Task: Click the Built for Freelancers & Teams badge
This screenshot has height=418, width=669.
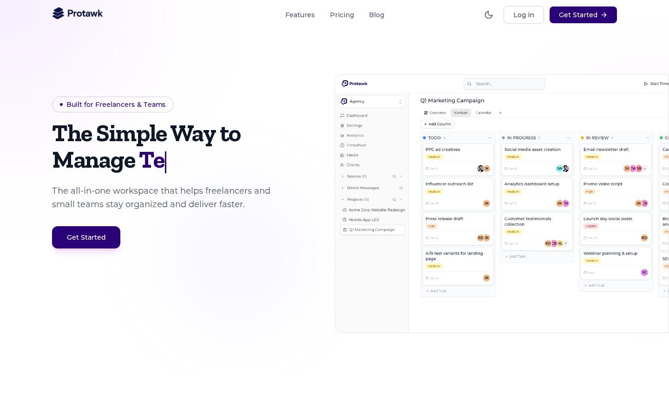Action: tap(113, 104)
